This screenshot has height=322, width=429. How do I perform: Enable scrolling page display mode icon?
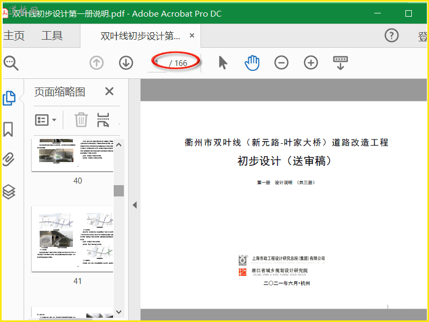tap(341, 63)
